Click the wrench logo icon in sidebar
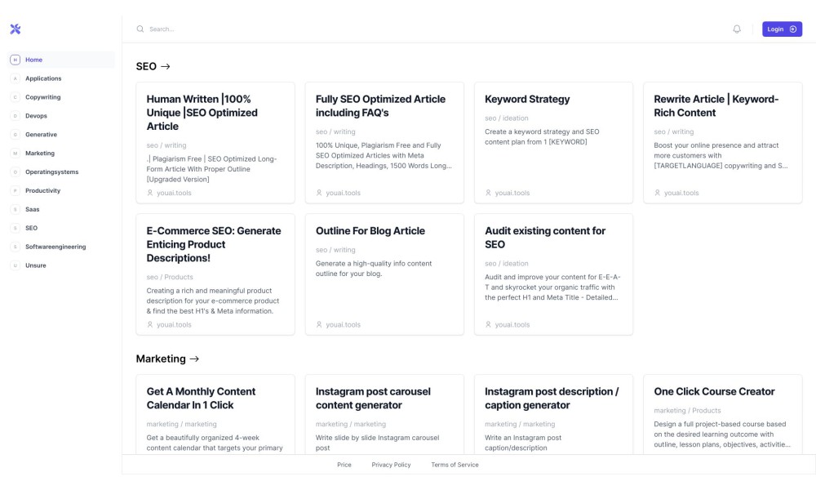The height and width of the screenshot is (490, 816). (15, 29)
